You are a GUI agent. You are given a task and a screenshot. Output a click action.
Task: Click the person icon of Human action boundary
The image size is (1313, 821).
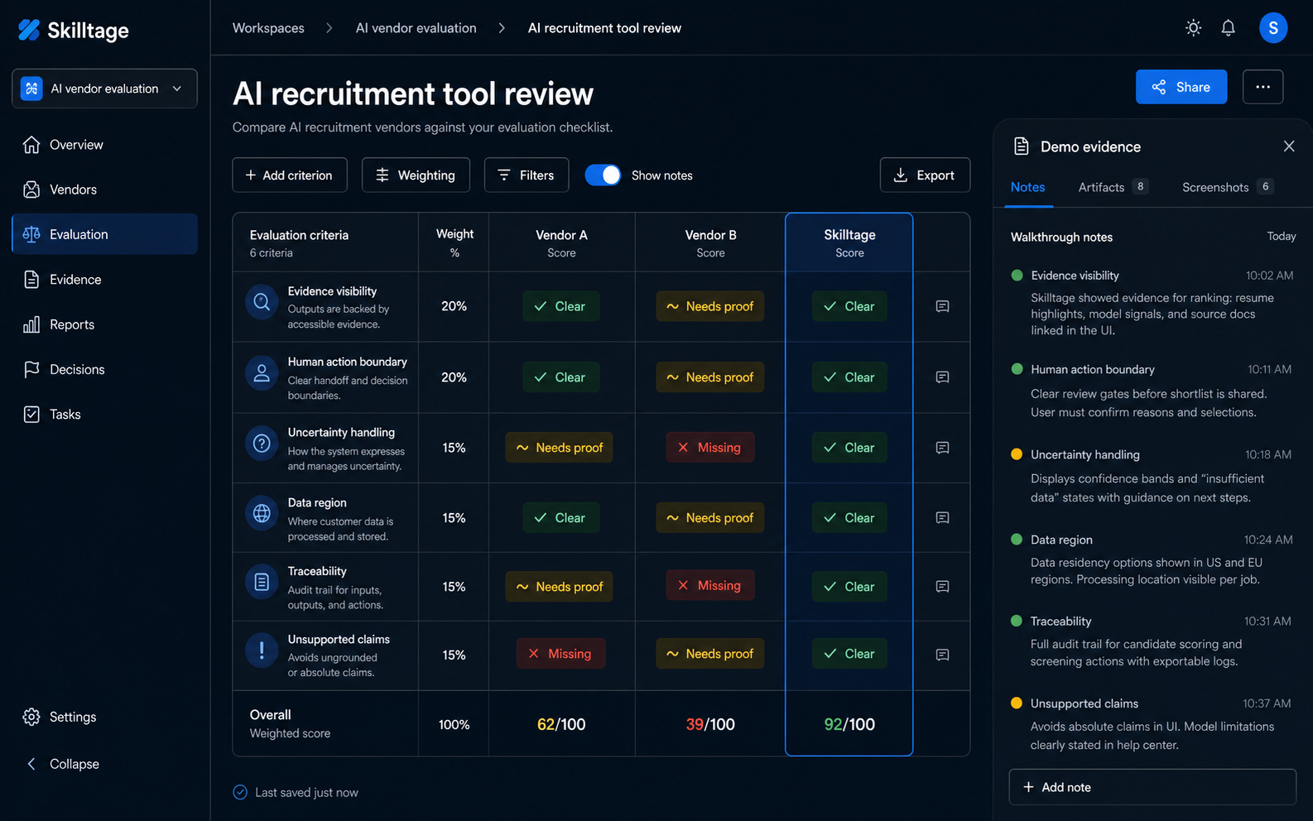point(262,373)
